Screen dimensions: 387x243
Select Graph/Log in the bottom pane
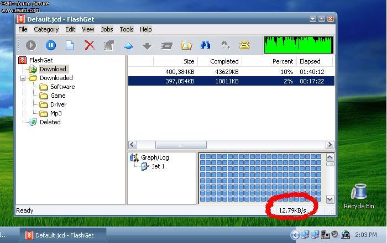155,157
